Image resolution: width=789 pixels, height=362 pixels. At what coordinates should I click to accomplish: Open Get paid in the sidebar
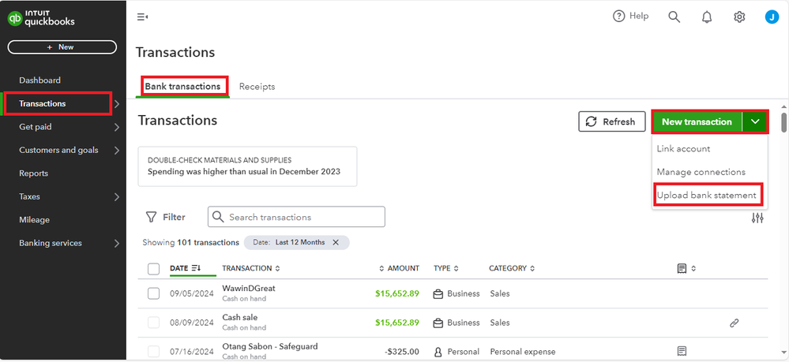[x=36, y=127]
